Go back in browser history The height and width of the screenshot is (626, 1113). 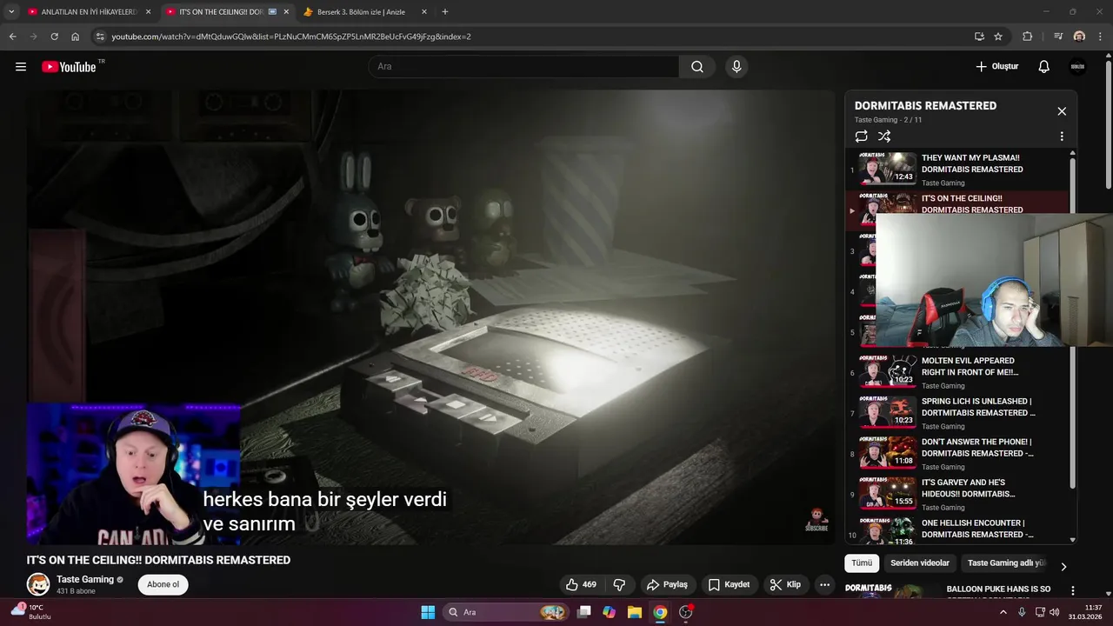(12, 37)
